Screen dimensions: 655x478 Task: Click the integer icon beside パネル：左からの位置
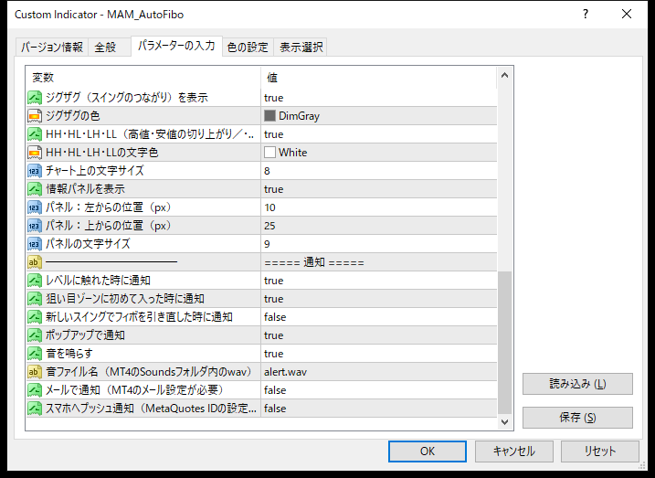tap(35, 207)
